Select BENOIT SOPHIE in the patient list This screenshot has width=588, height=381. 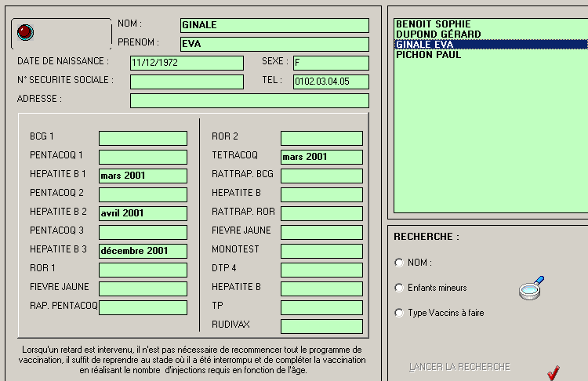(x=492, y=24)
